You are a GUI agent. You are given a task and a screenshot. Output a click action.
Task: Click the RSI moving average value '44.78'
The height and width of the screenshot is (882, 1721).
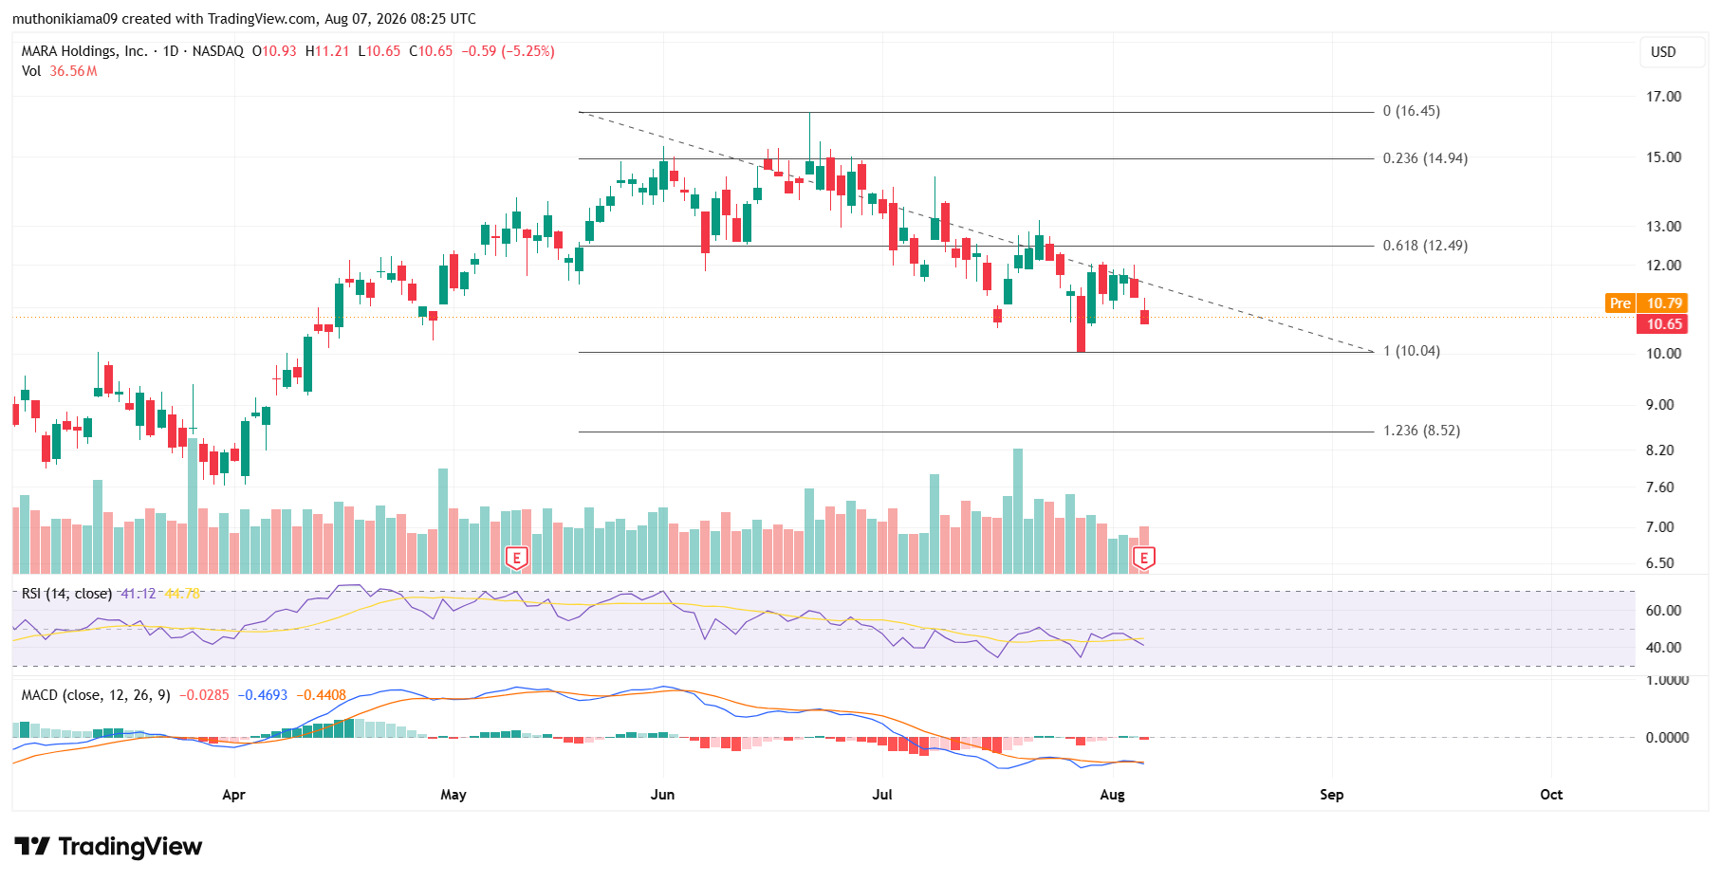pos(182,594)
